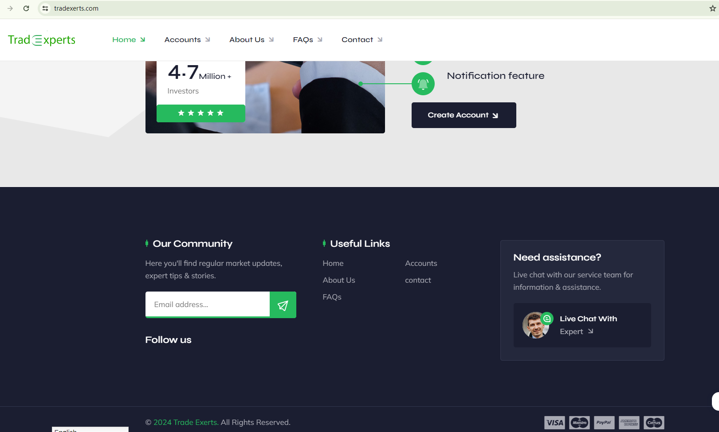
Task: Open Live Chat With Expert
Action: [x=588, y=325]
